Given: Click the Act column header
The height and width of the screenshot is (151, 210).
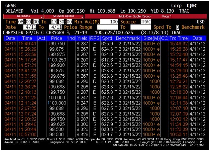Looking at the screenshot, I should click(x=42, y=39).
